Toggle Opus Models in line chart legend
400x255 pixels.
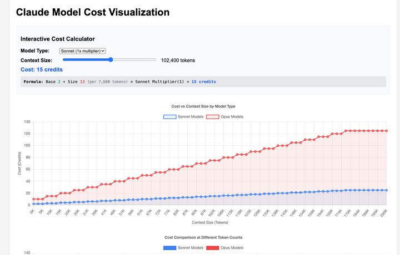[x=225, y=116]
